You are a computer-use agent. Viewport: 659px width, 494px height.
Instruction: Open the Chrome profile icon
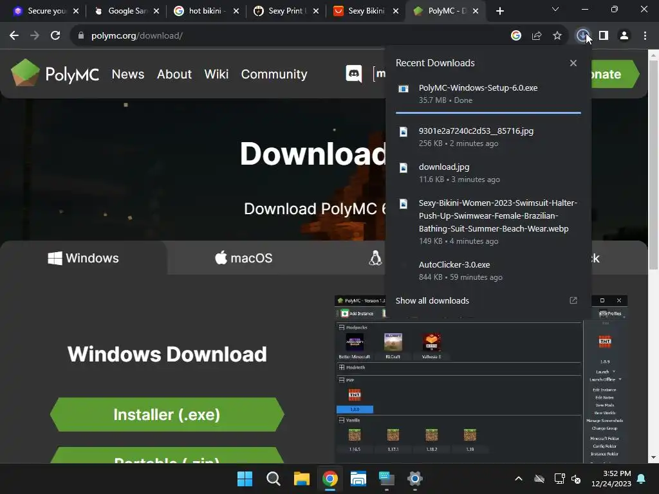(624, 36)
